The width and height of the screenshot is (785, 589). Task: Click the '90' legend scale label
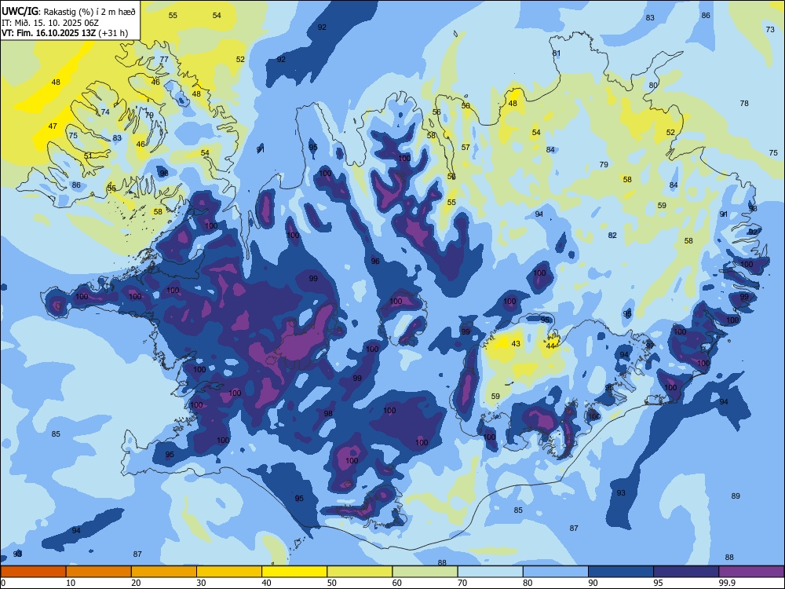click(x=593, y=583)
